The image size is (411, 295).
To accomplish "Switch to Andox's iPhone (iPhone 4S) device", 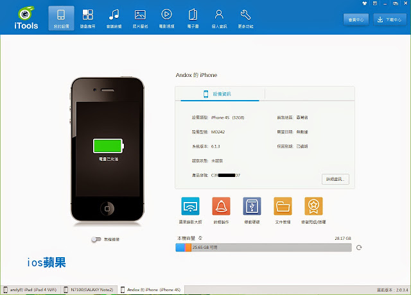I will [x=152, y=290].
